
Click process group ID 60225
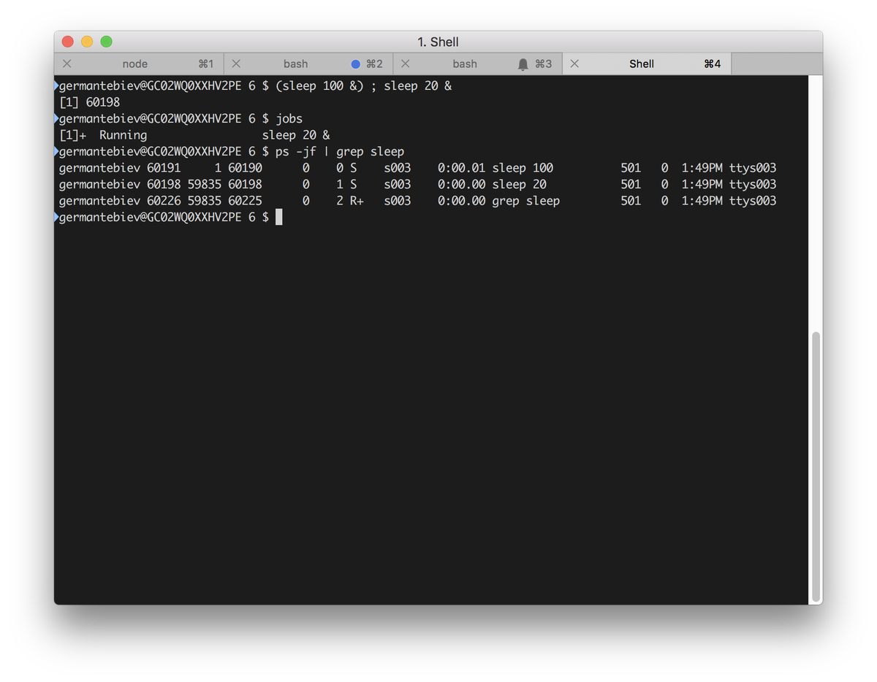[245, 201]
